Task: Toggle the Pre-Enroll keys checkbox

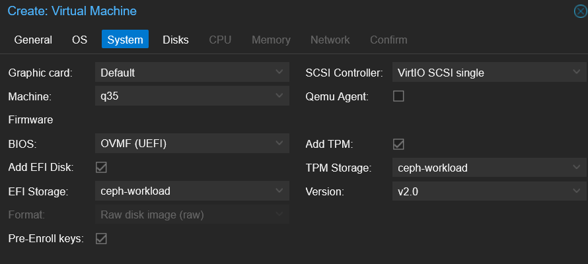Action: pyautogui.click(x=102, y=238)
